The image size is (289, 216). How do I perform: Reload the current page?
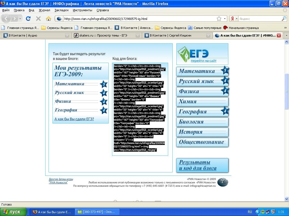point(28,19)
